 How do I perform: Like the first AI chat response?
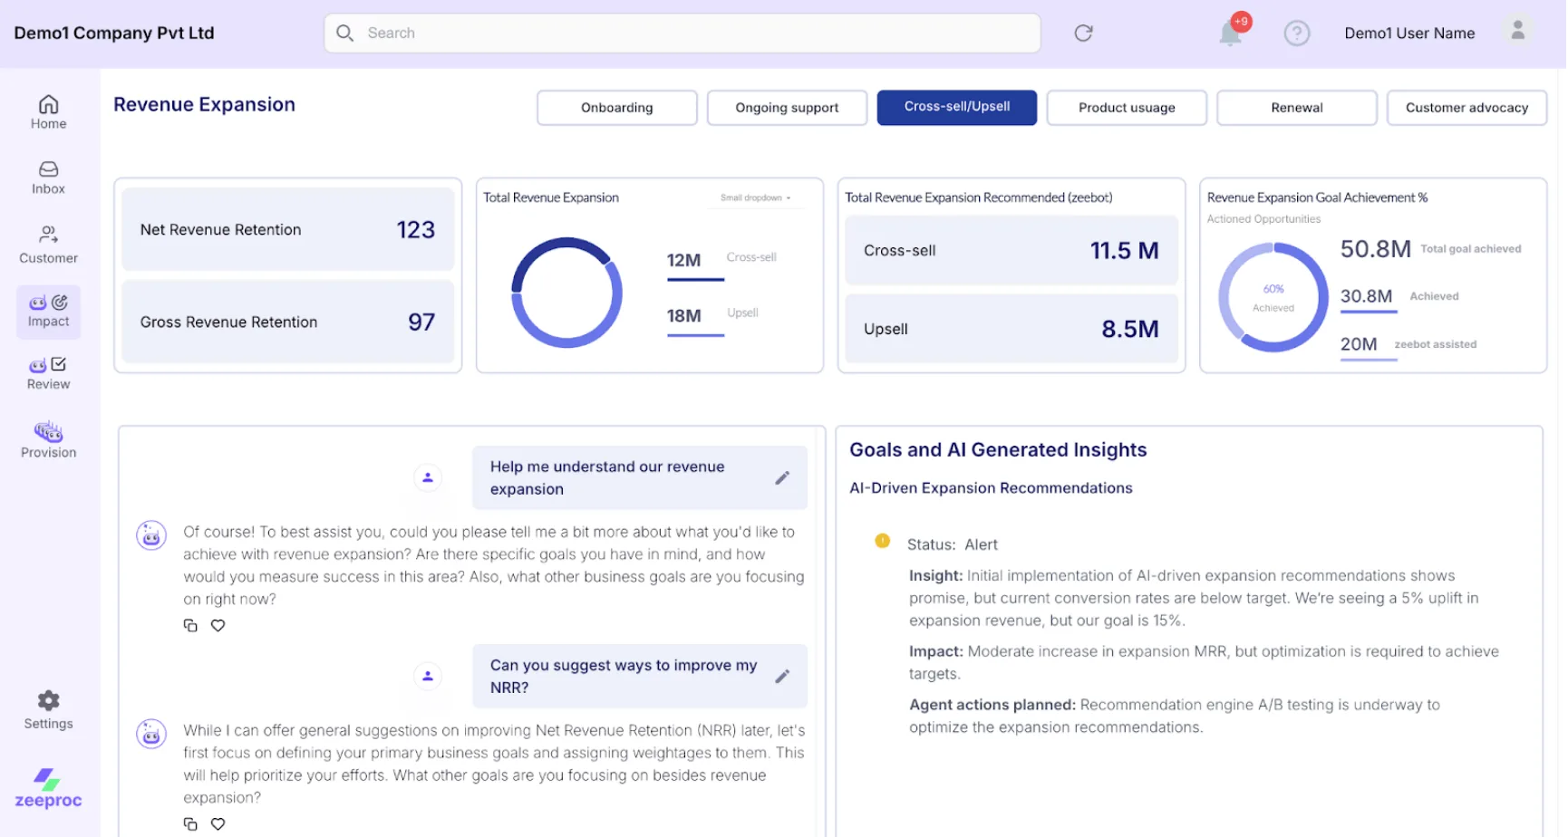click(218, 625)
